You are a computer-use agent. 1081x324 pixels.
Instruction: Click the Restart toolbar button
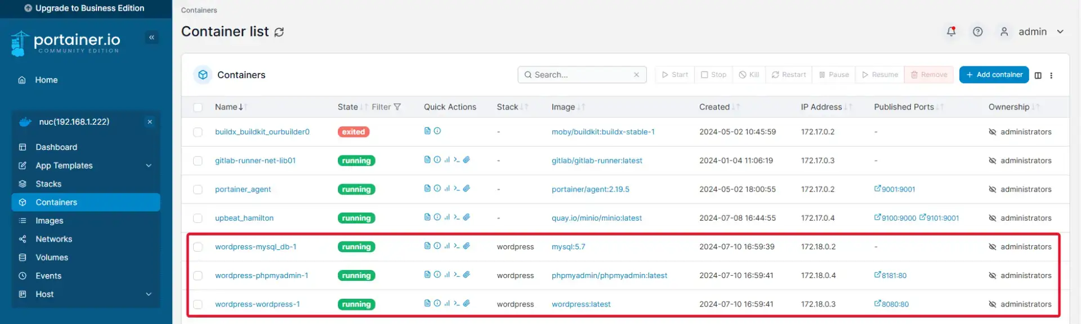click(788, 75)
